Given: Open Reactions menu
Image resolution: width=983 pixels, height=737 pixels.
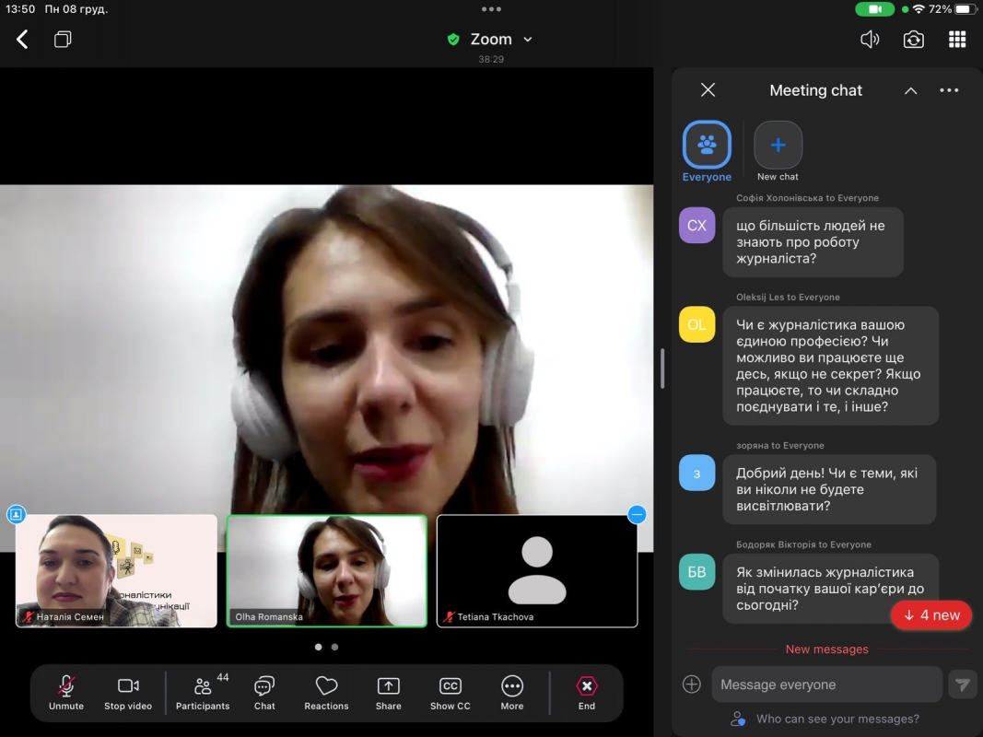Looking at the screenshot, I should (x=326, y=693).
